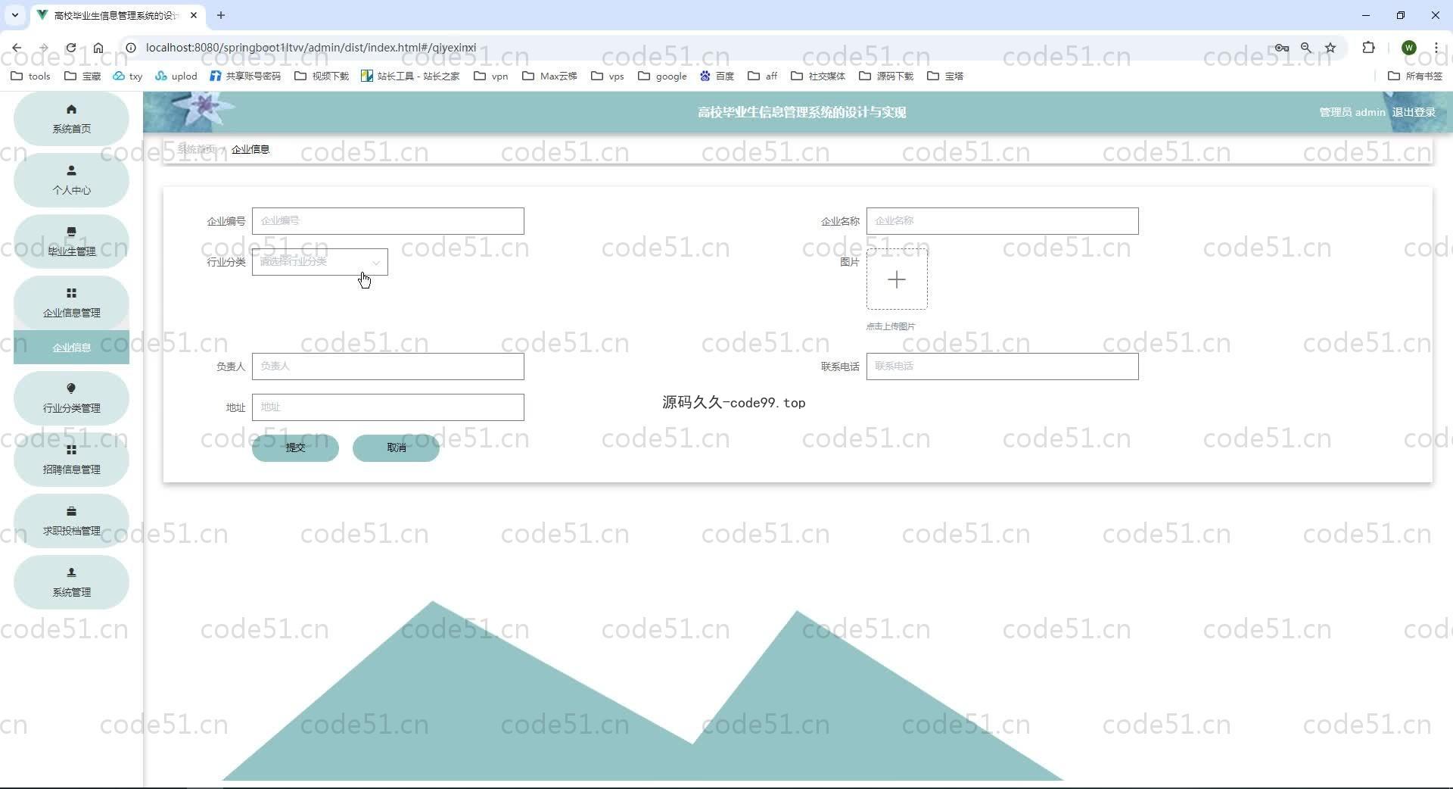Close the current browser tab
The image size is (1453, 789).
pos(194,15)
